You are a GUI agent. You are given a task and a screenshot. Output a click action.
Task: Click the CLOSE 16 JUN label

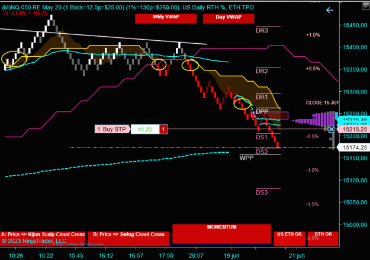322,102
